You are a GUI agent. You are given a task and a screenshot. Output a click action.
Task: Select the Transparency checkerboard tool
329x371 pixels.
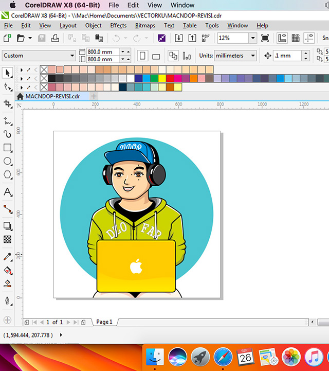tap(8, 239)
